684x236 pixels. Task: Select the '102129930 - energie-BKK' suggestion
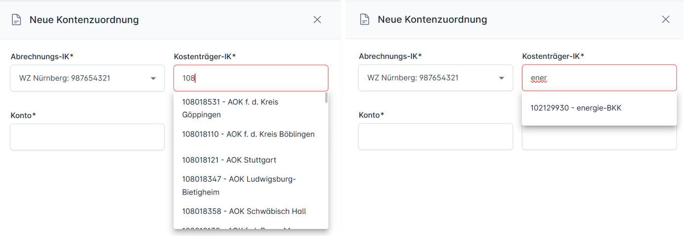tap(576, 108)
